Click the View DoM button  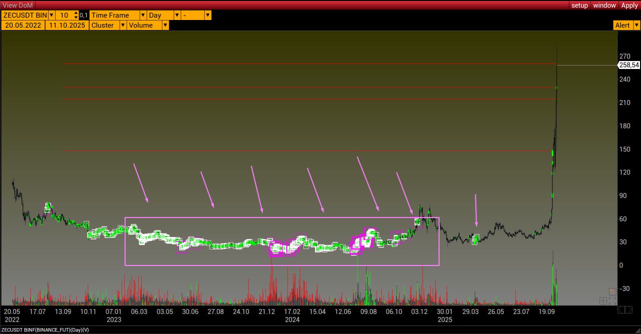tap(18, 5)
